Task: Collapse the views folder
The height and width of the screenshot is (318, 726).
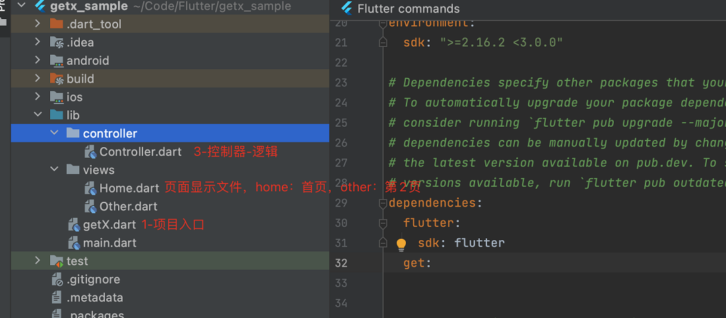Action: point(55,170)
